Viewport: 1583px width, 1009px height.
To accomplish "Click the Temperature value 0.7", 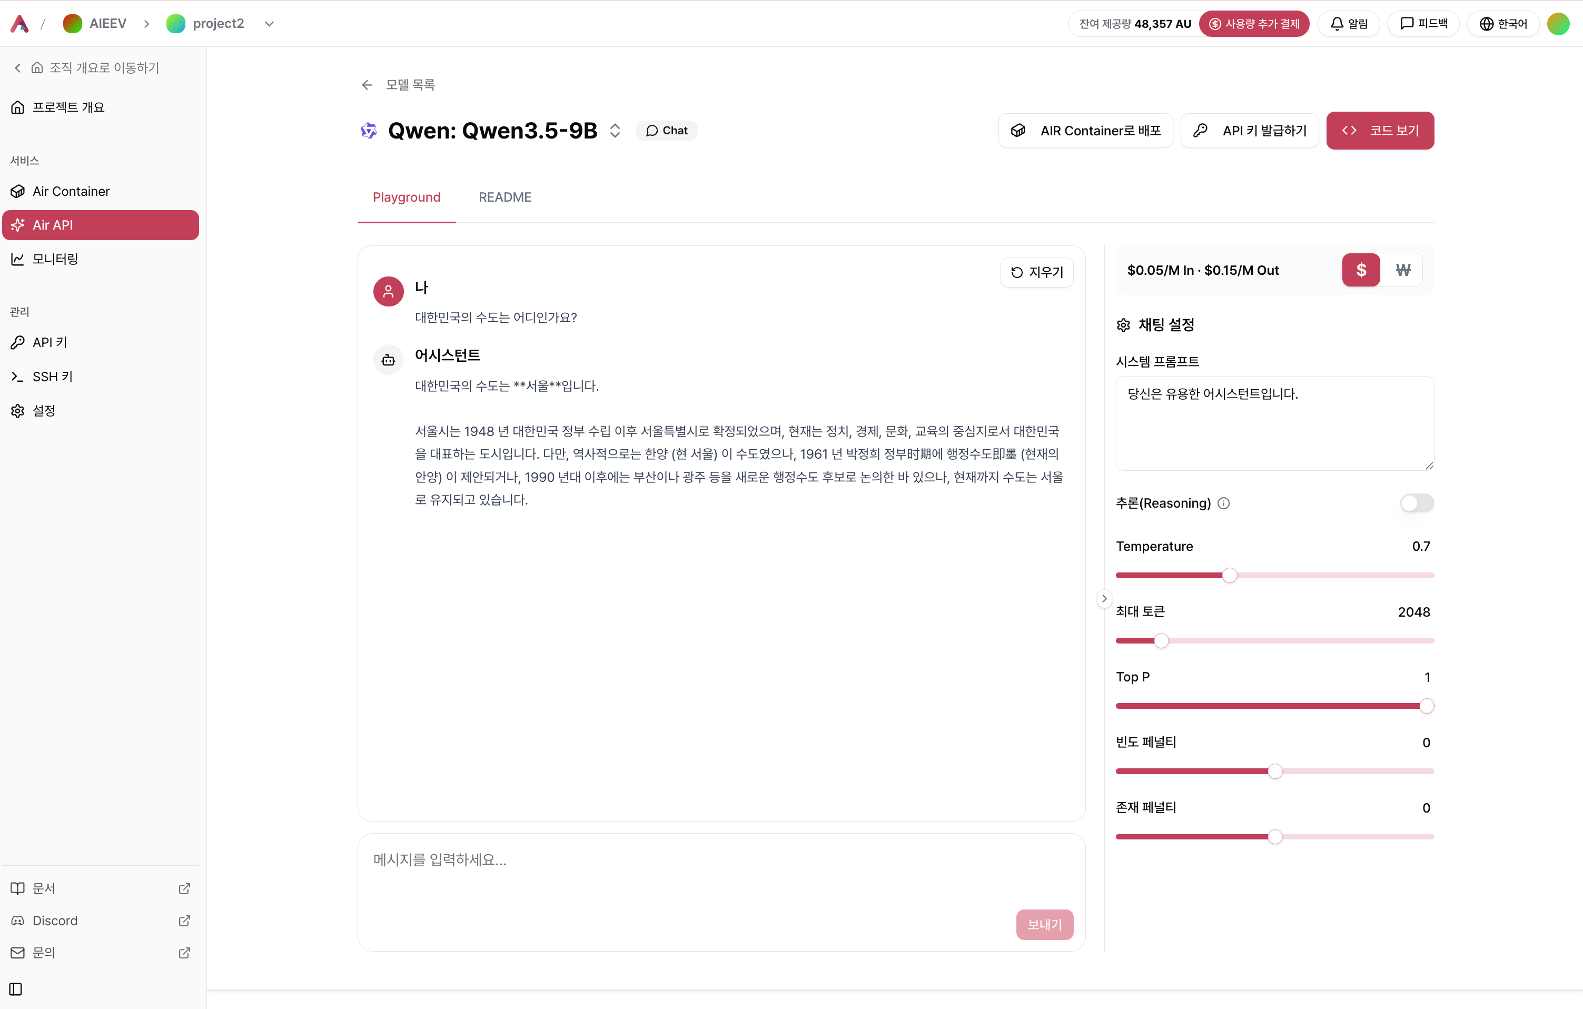I will [1421, 546].
